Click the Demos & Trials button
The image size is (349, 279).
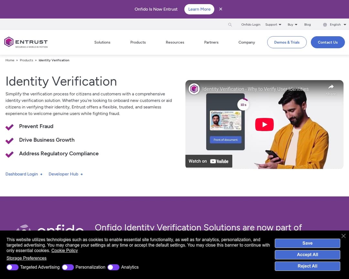[x=287, y=42]
